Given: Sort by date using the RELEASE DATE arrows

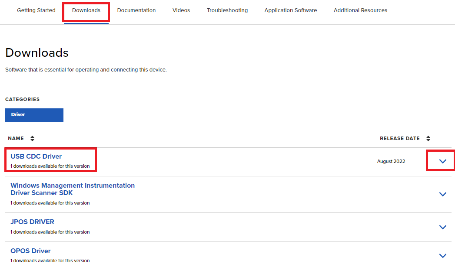Looking at the screenshot, I should pos(428,139).
